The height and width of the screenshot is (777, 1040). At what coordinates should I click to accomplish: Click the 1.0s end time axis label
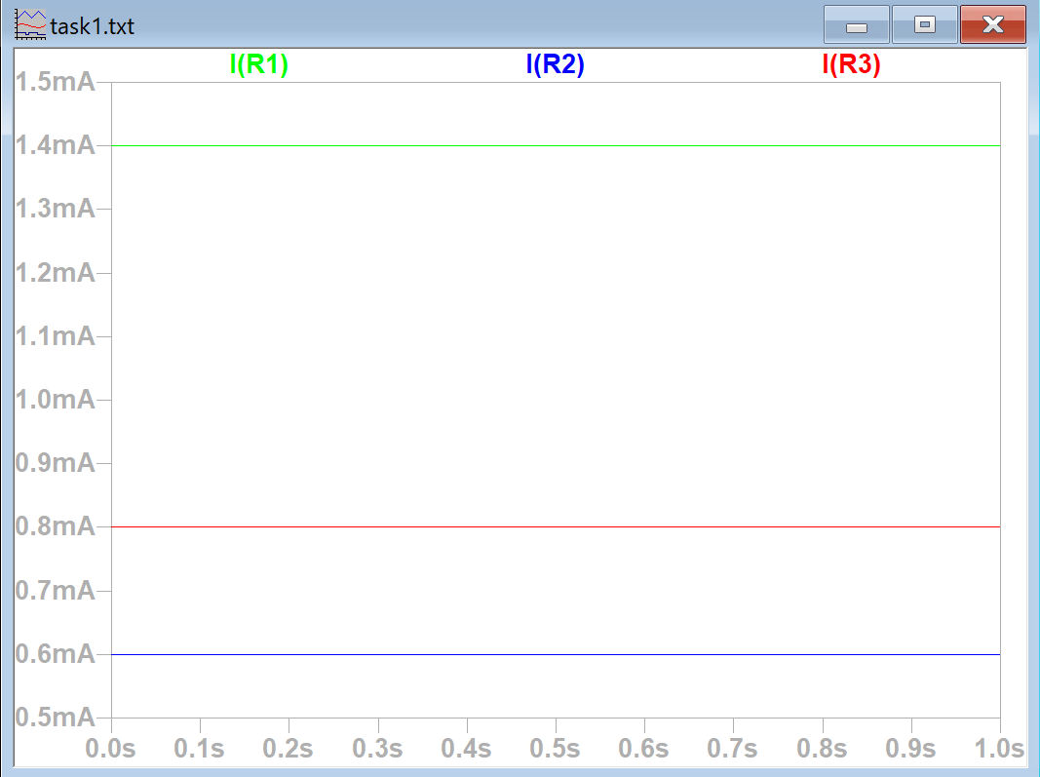click(998, 749)
